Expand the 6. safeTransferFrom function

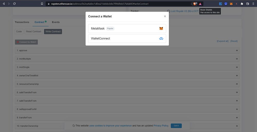127,92
